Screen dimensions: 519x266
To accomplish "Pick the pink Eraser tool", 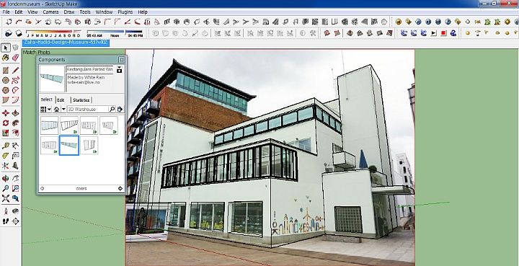I will tap(15, 58).
